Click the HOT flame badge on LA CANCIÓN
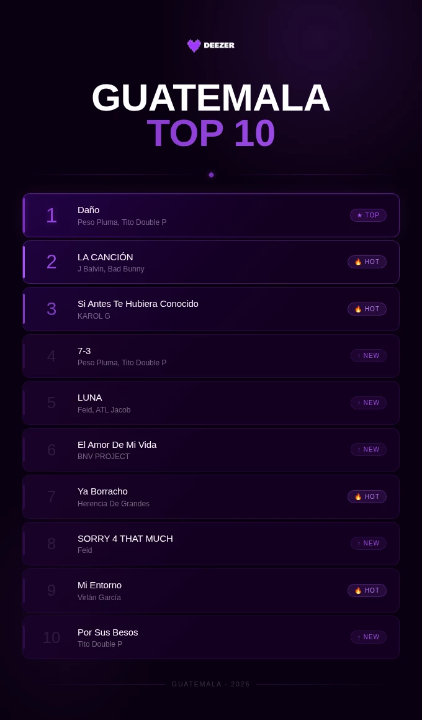 [x=367, y=262]
